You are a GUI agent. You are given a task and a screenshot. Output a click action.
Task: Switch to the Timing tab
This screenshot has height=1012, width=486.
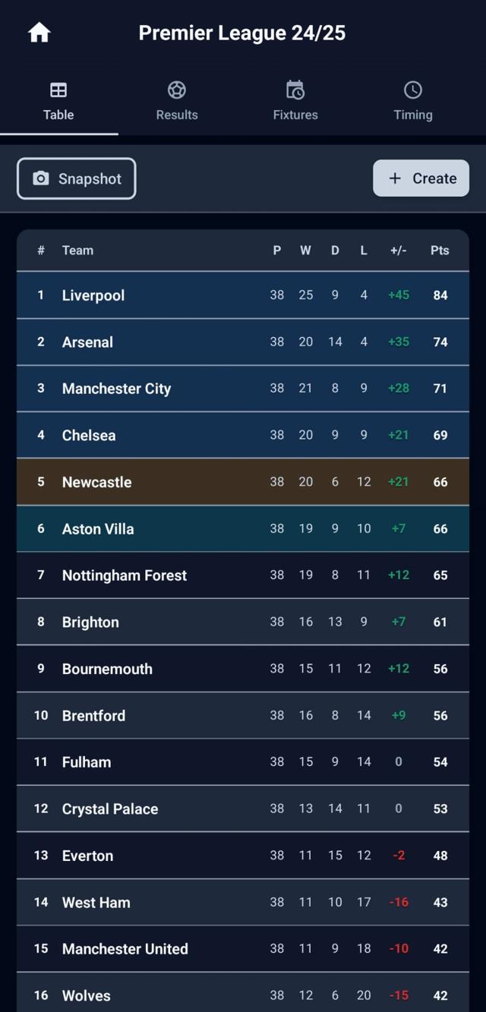[412, 100]
